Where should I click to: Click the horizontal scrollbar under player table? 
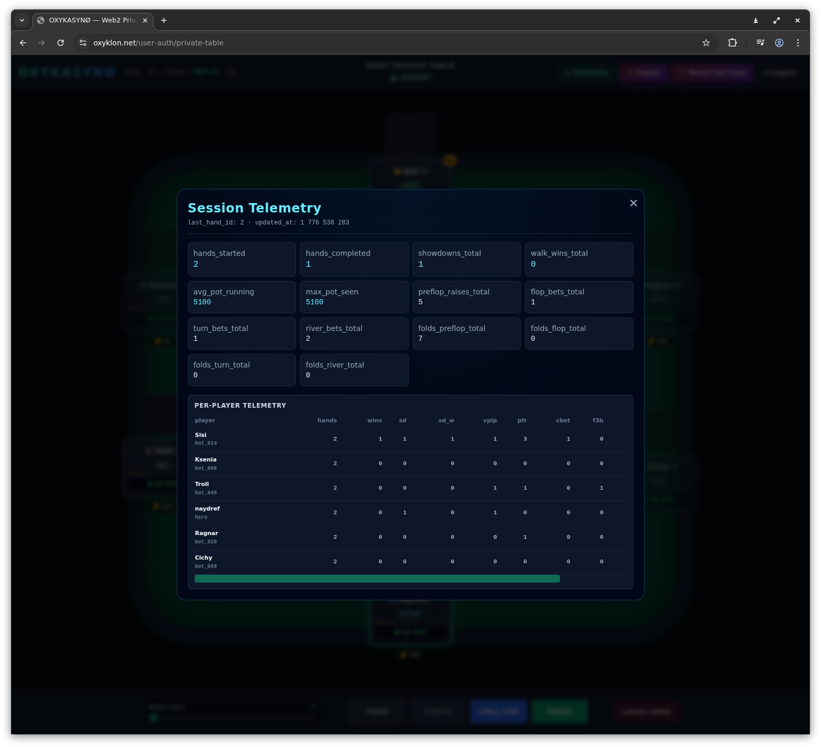(x=377, y=578)
